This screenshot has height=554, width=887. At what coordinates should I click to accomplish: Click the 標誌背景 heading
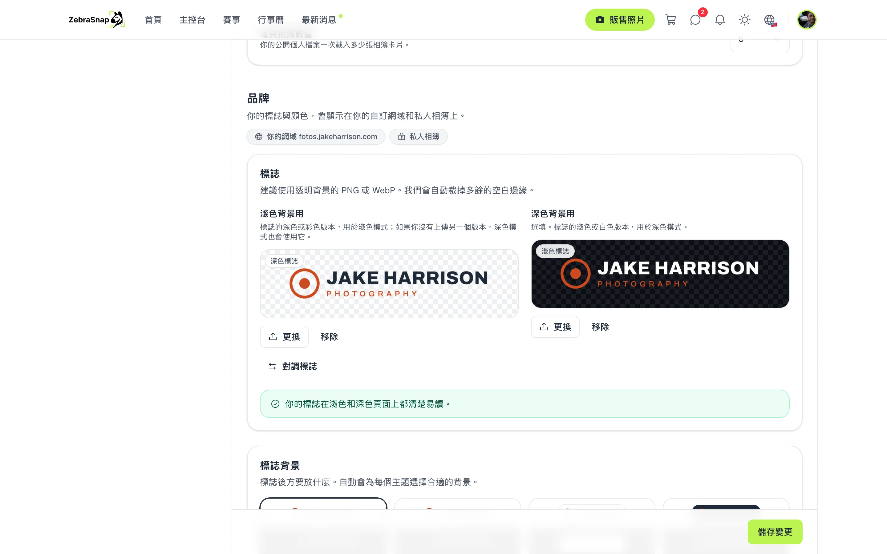click(280, 465)
